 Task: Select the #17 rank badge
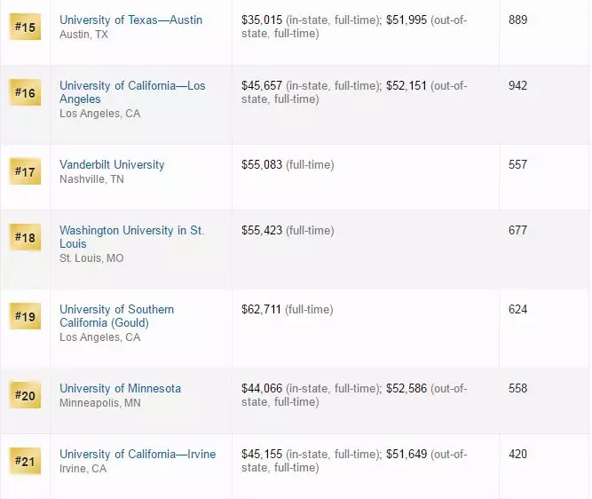coord(25,171)
